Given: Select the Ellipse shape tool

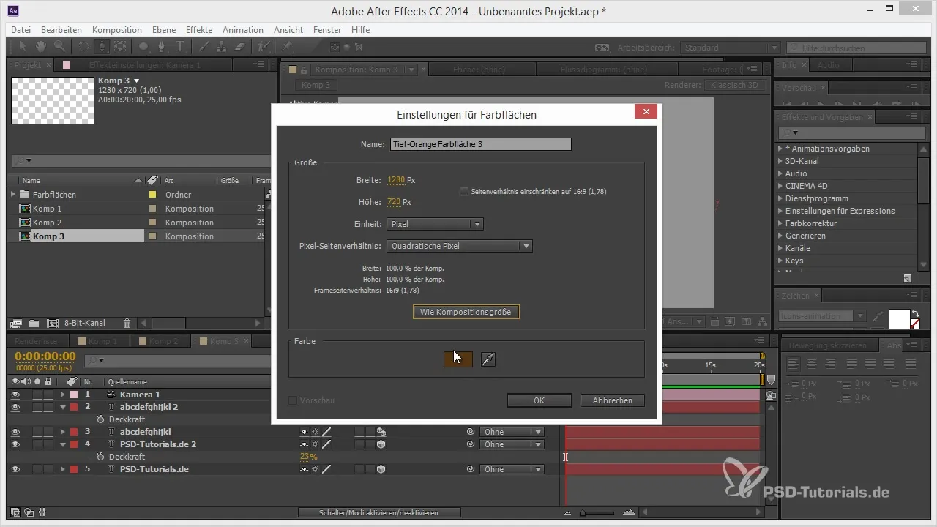Looking at the screenshot, I should tap(143, 47).
